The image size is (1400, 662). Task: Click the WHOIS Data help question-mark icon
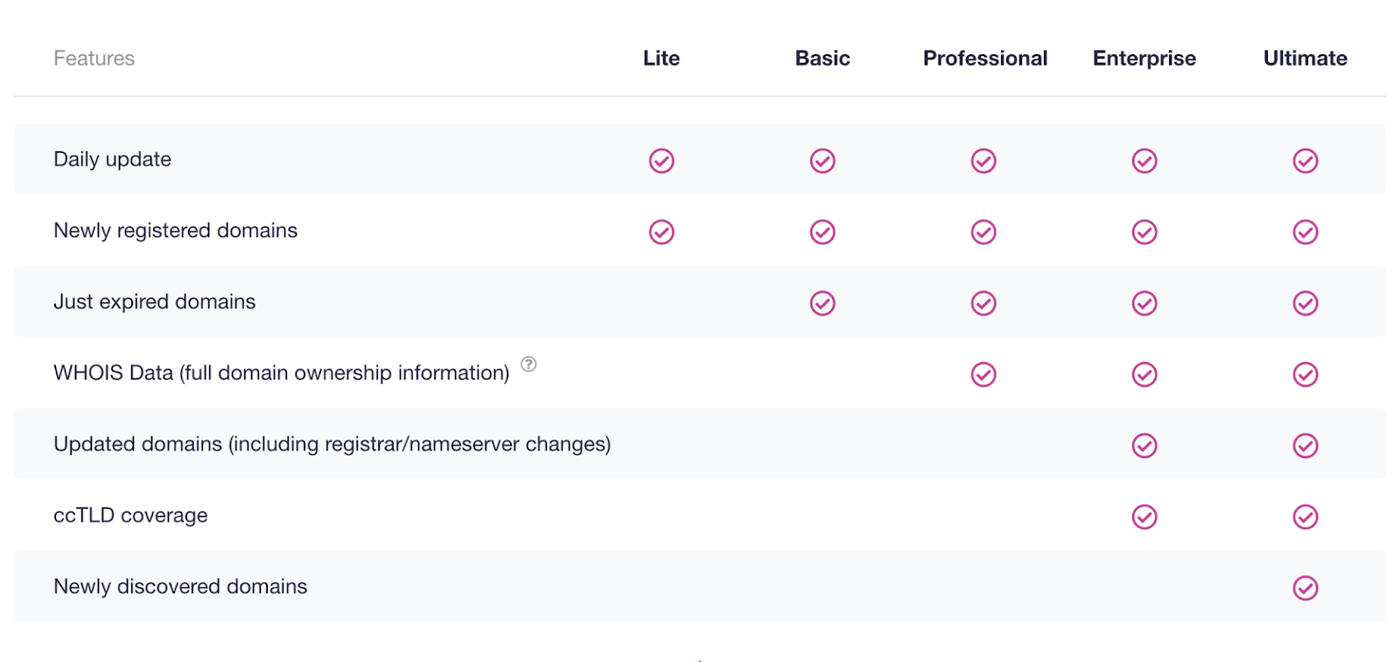point(528,364)
